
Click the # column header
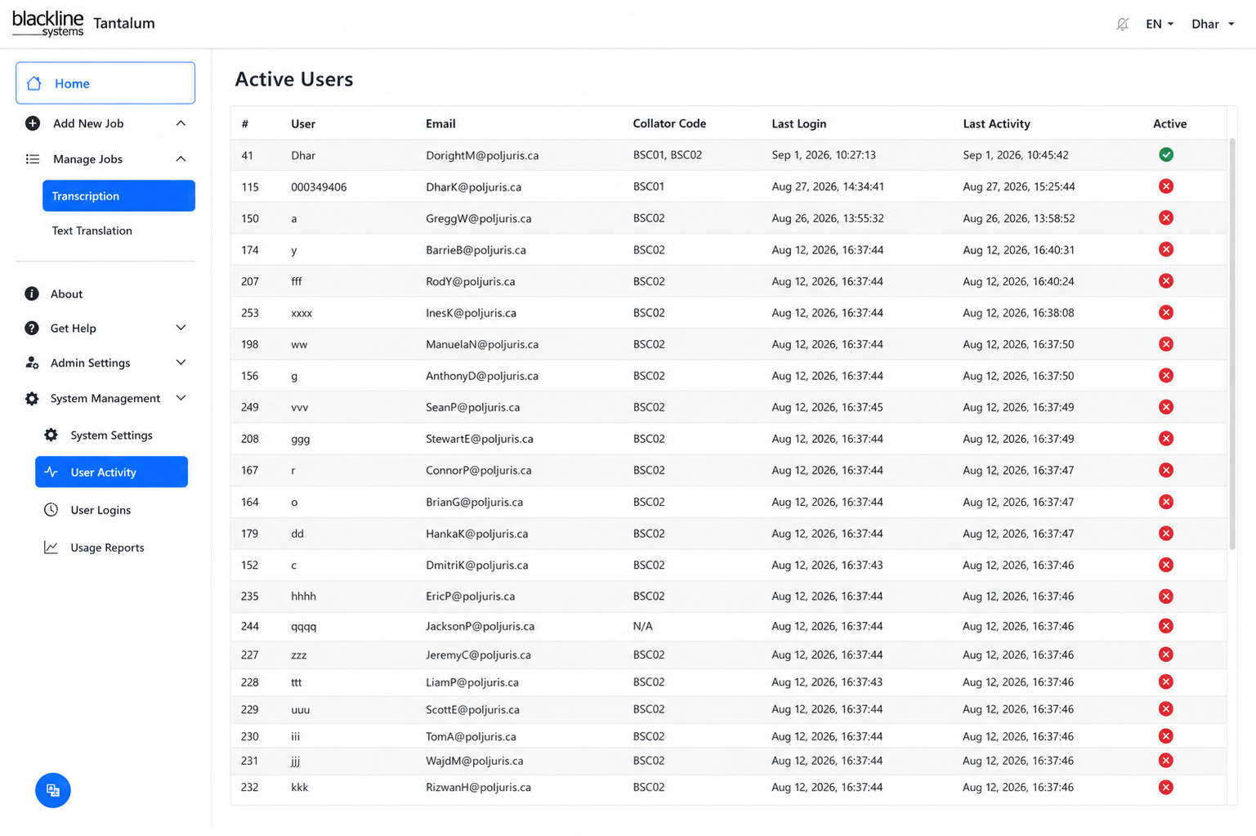245,124
